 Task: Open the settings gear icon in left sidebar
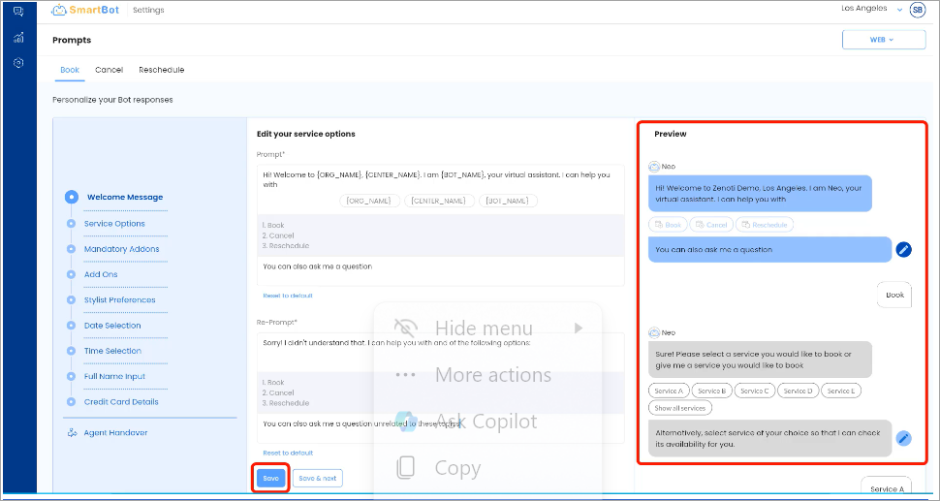18,63
